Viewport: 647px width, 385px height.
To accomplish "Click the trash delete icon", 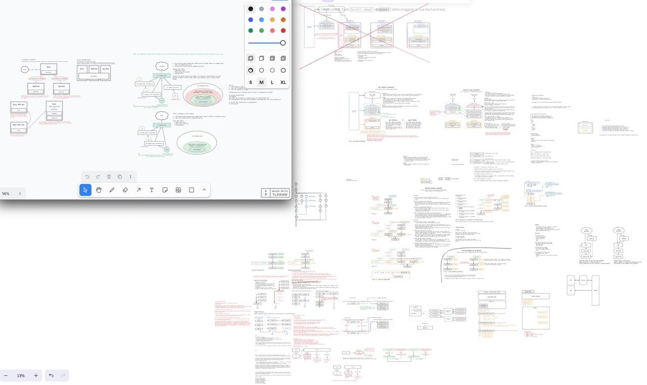I will click(x=109, y=177).
